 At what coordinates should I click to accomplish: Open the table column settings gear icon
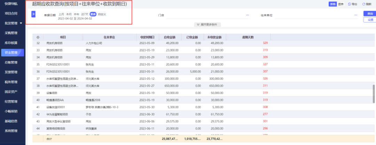(38, 37)
